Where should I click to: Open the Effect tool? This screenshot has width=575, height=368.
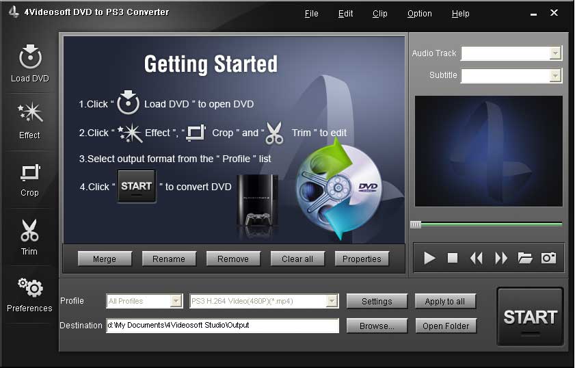tap(29, 114)
